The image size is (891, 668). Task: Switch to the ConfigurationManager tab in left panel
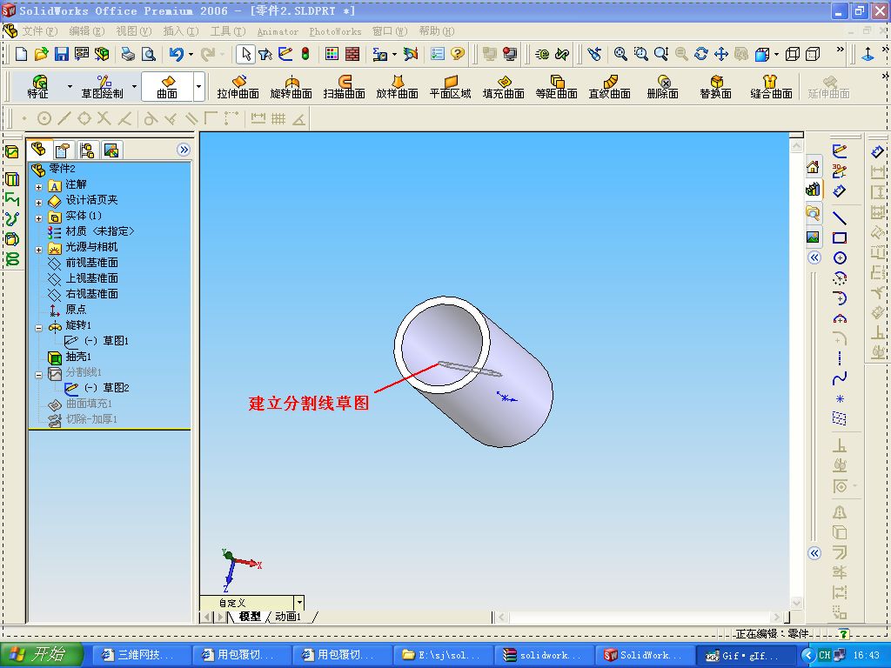click(87, 150)
